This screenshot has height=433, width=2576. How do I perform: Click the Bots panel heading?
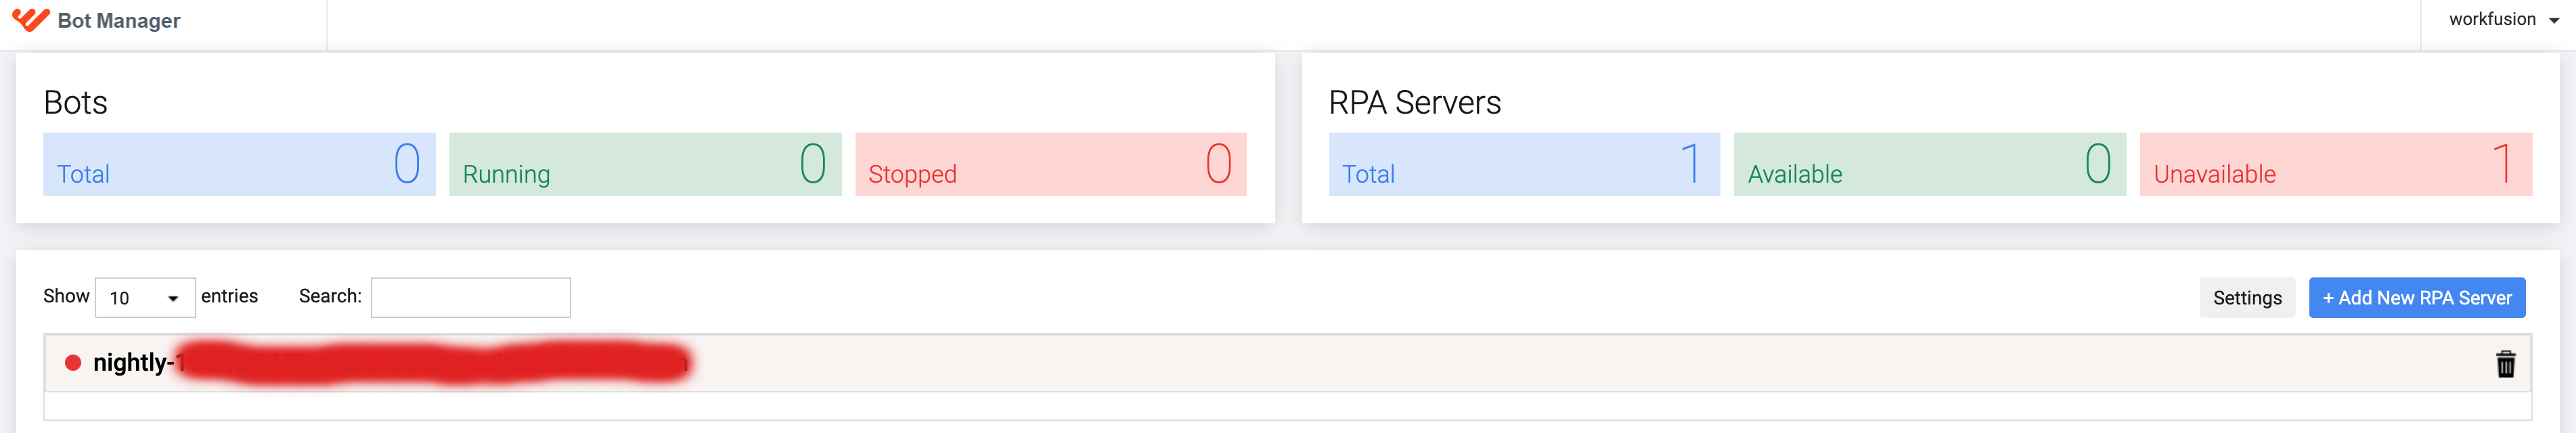pyautogui.click(x=75, y=102)
